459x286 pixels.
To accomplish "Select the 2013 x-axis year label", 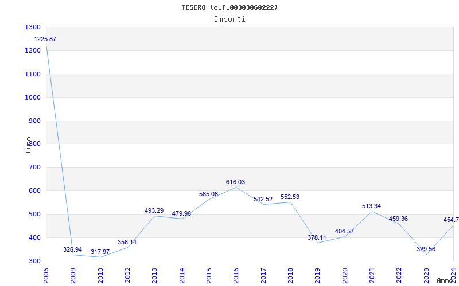I will click(x=154, y=276).
